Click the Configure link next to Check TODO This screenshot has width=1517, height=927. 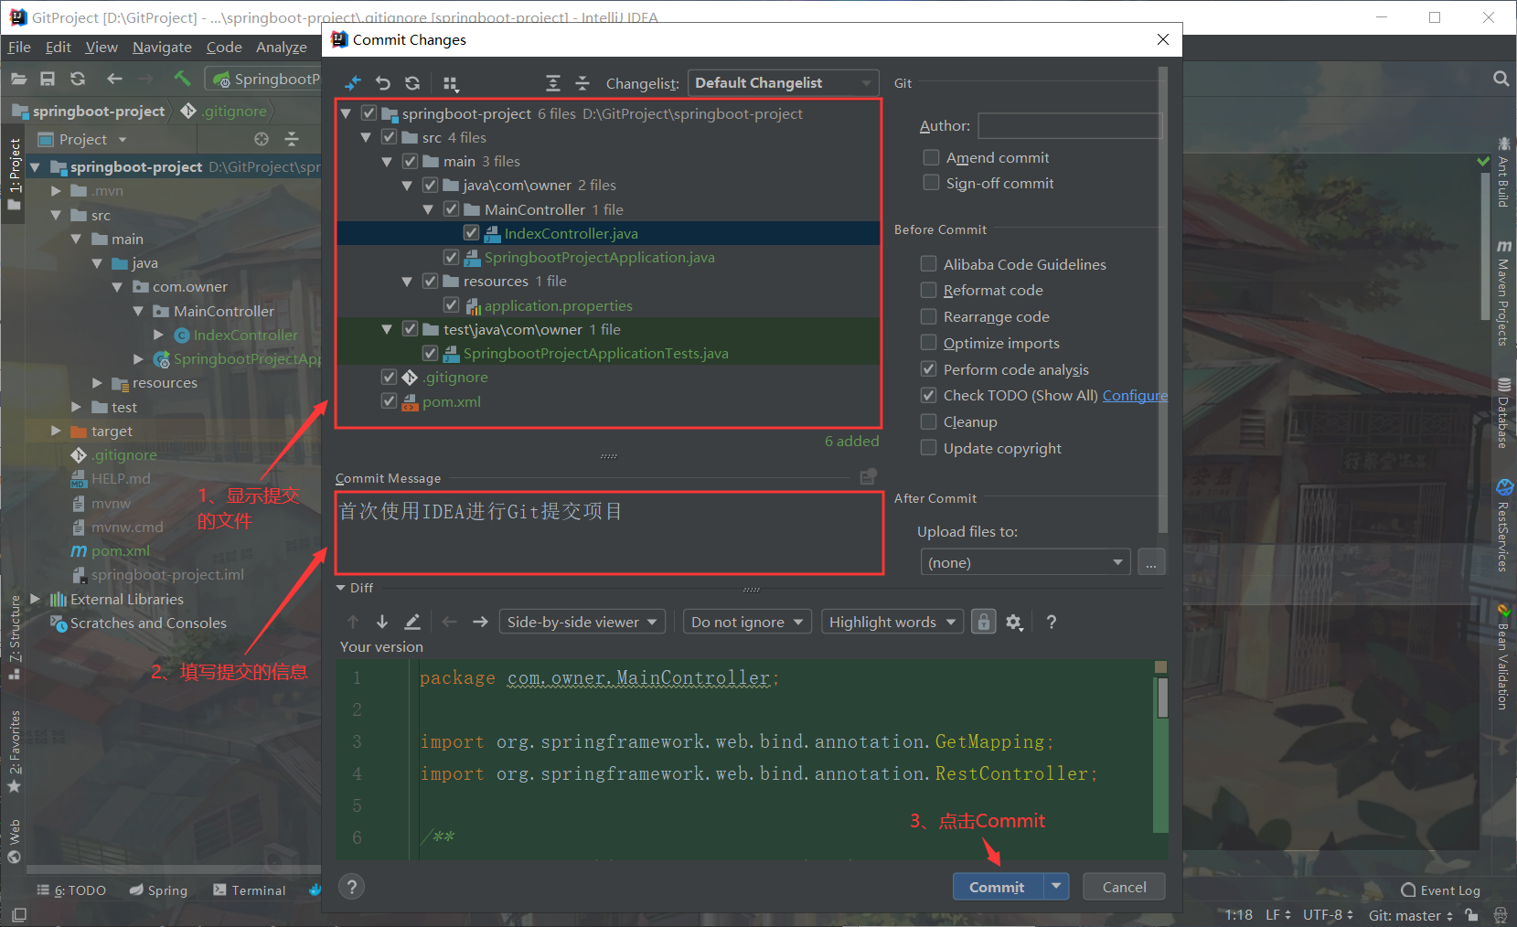coord(1135,395)
